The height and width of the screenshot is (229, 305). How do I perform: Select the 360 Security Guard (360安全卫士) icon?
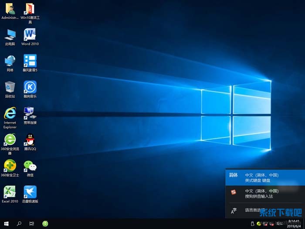coord(10,166)
